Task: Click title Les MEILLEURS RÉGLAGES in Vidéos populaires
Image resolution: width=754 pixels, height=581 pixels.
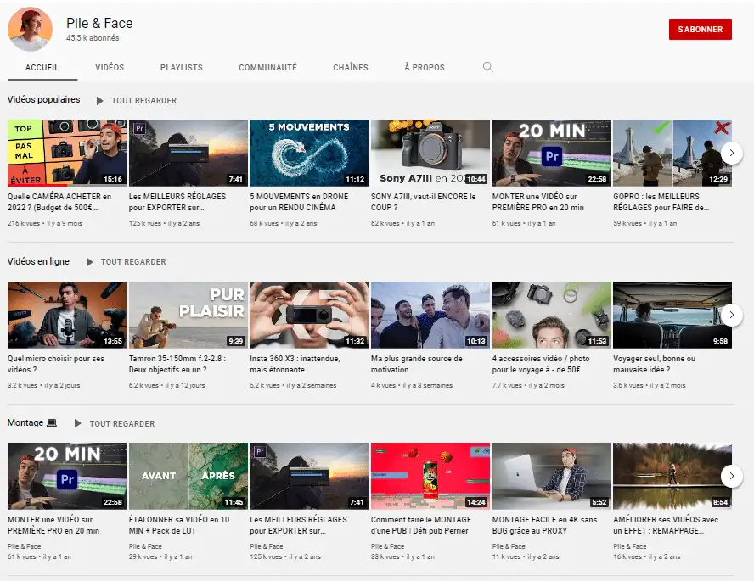Action: point(177,202)
